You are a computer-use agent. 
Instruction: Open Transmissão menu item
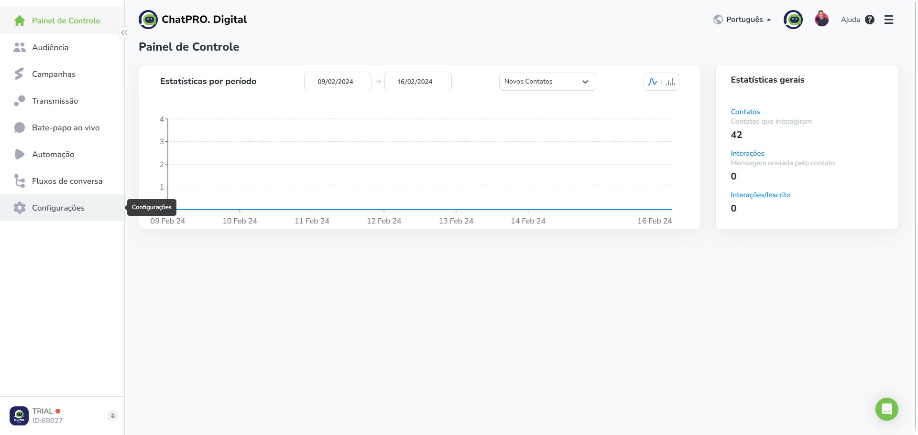pos(62,101)
